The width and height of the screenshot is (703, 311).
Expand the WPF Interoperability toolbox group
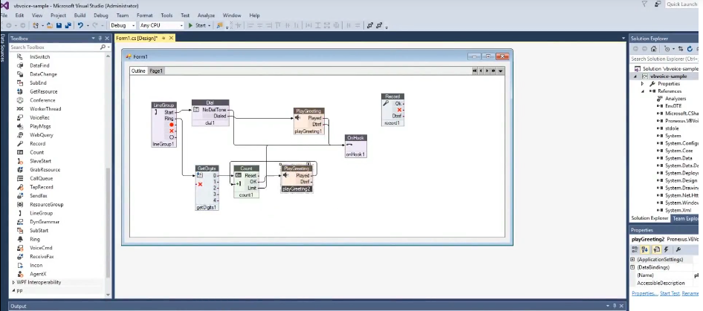[39, 282]
